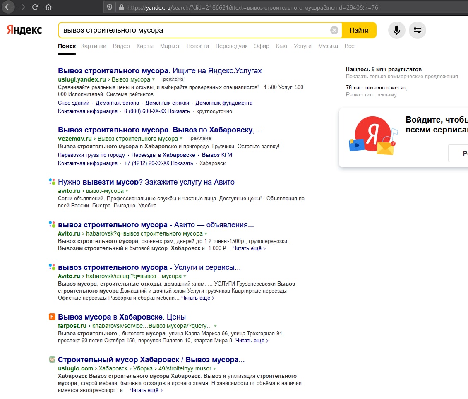Viewport: 468px width, 399px height.
Task: Click the Яндекс logo
Action: point(24,30)
